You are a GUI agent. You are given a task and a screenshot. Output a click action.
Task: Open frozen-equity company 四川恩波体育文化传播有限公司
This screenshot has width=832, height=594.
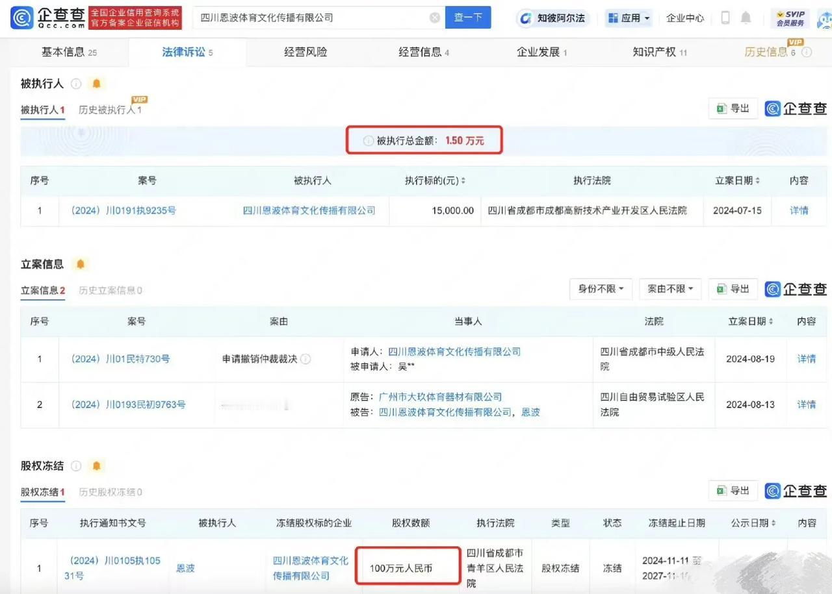click(x=311, y=568)
